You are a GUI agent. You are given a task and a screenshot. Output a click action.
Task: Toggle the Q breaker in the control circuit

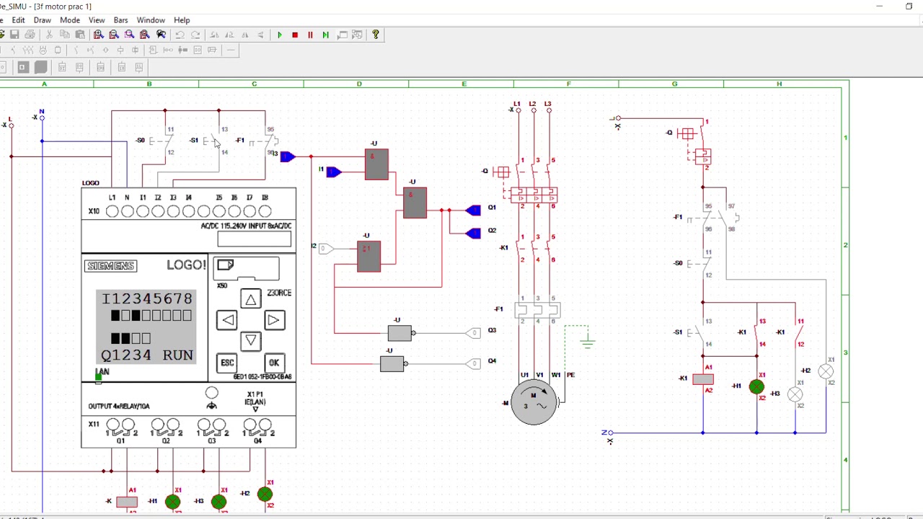(x=693, y=144)
